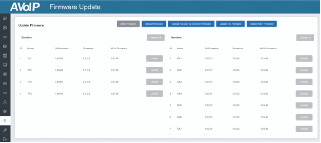Select the TX4 encoder name
Viewport: 321px width, 143px height.
point(30,94)
